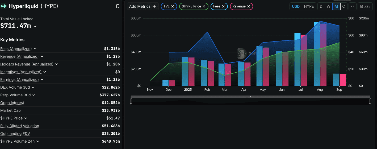Click the $12.852b open interest value

(111, 103)
